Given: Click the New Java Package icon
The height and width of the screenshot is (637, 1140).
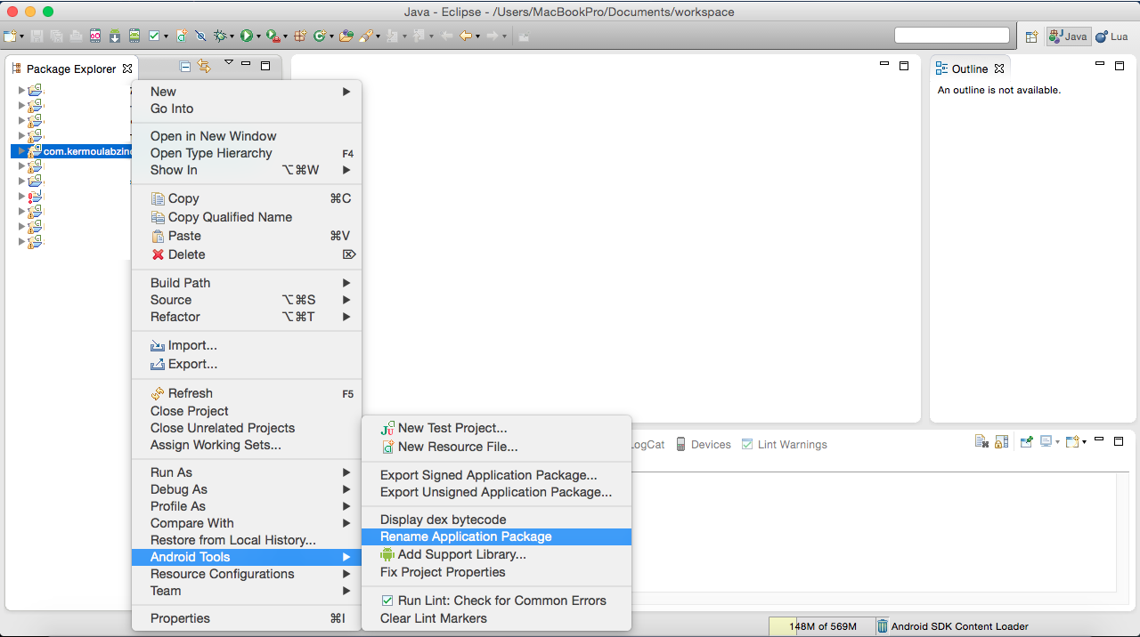Looking at the screenshot, I should [x=300, y=36].
